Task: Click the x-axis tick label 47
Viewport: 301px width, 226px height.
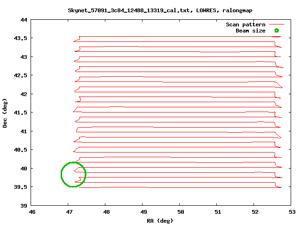Action: (69, 212)
